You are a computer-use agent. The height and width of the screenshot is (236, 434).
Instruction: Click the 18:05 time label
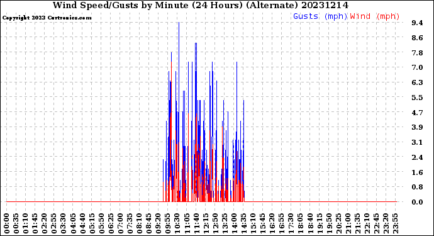301,223
